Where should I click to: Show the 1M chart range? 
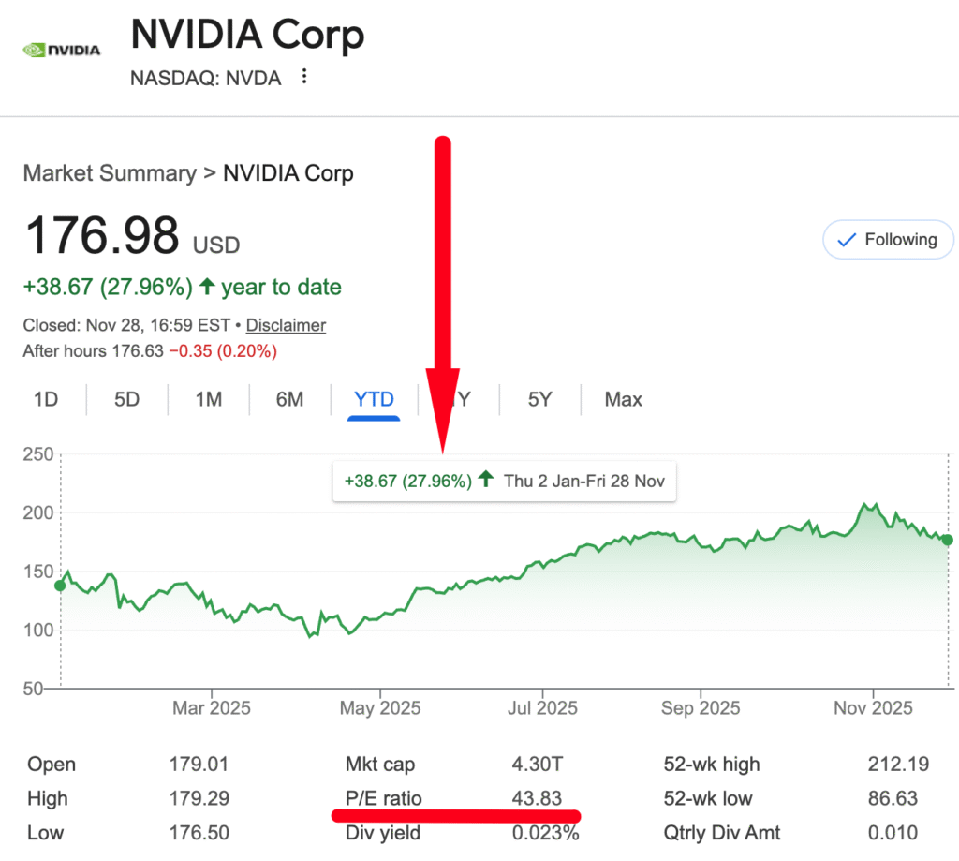pos(208,399)
